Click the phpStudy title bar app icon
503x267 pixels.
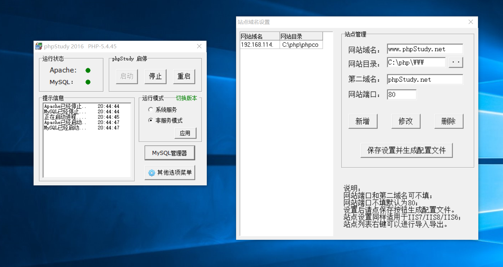point(39,46)
